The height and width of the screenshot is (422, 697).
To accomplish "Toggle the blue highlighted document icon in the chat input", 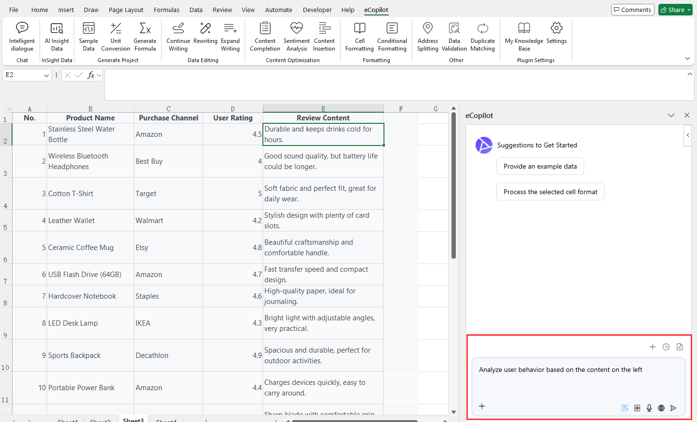I will click(625, 408).
